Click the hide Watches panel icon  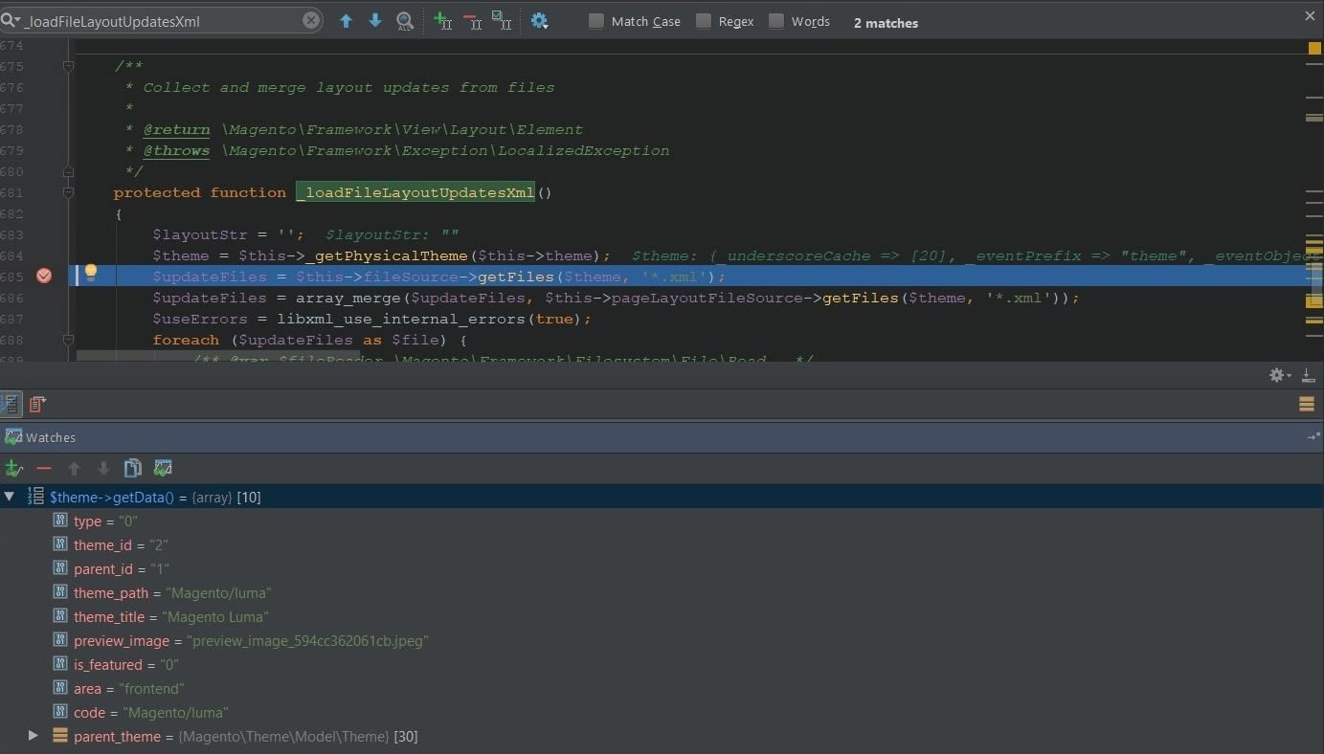(1313, 436)
